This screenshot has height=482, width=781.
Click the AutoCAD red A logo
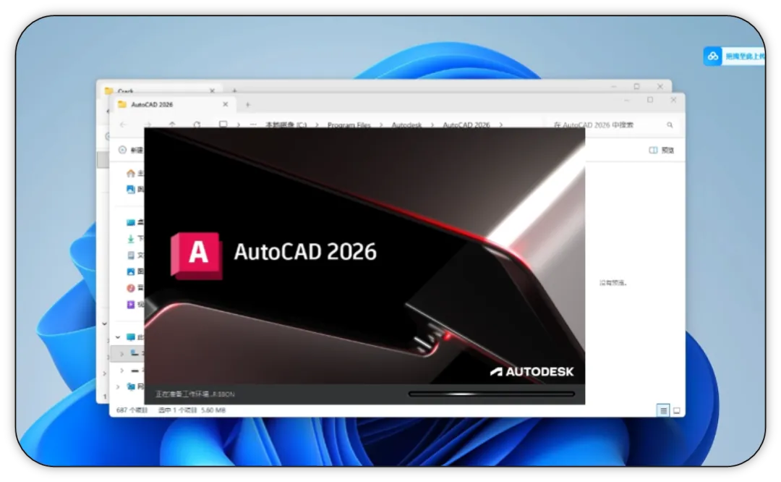pyautogui.click(x=197, y=255)
